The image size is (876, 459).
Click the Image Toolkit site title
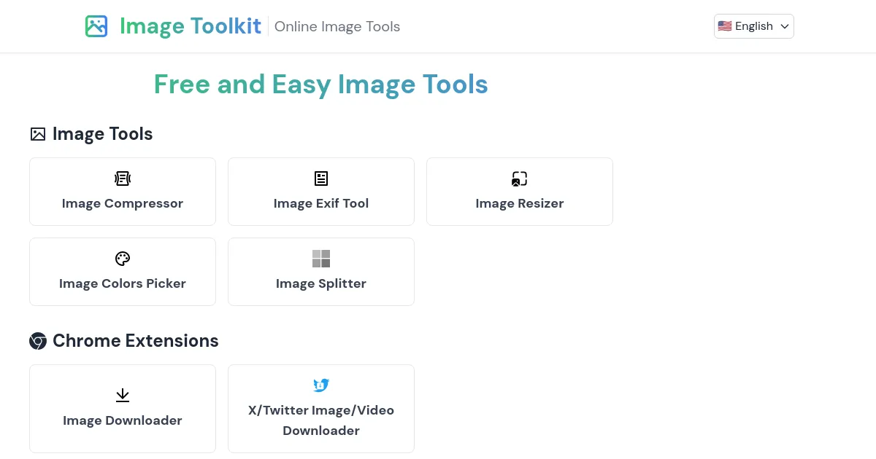191,26
